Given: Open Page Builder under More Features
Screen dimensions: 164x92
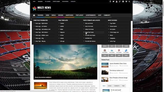Looking at the screenshot, I should point(113,23).
